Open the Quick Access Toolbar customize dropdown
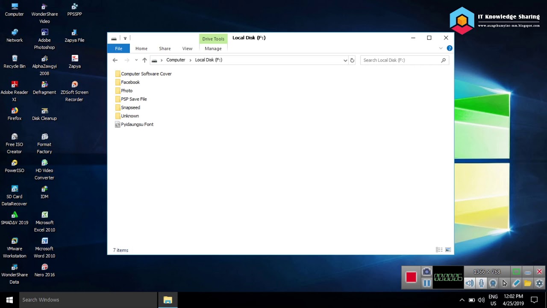This screenshot has width=547, height=308. click(x=125, y=38)
